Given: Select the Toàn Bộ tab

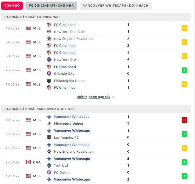Looking at the screenshot, I should point(12,6).
